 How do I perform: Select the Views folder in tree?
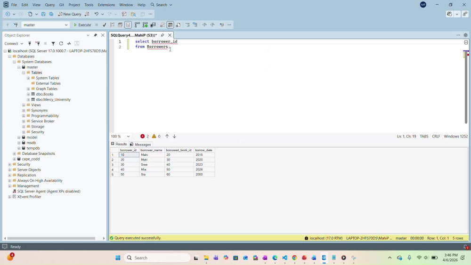[36, 105]
